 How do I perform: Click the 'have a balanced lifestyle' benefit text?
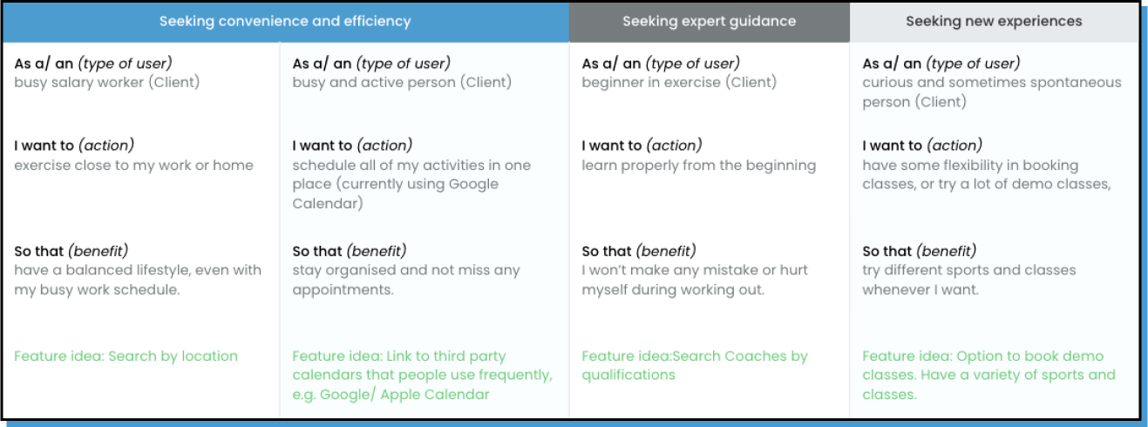138,280
